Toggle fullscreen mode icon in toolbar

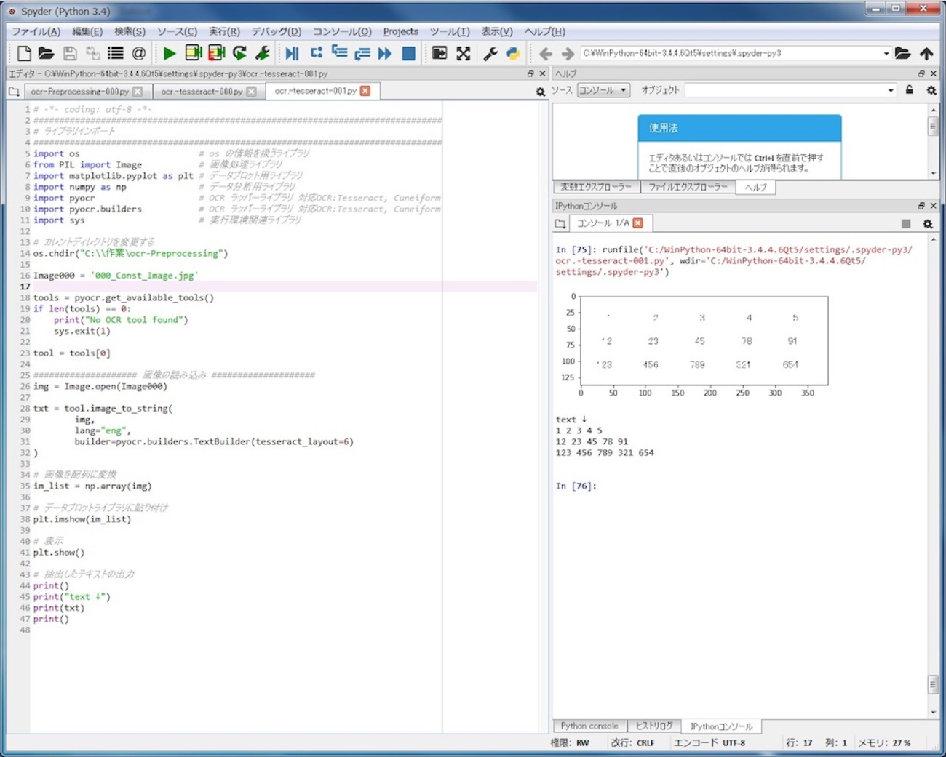click(x=463, y=53)
